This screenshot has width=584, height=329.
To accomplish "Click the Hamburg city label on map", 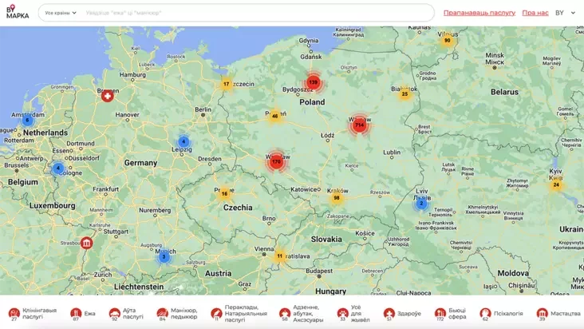I will point(132,74).
